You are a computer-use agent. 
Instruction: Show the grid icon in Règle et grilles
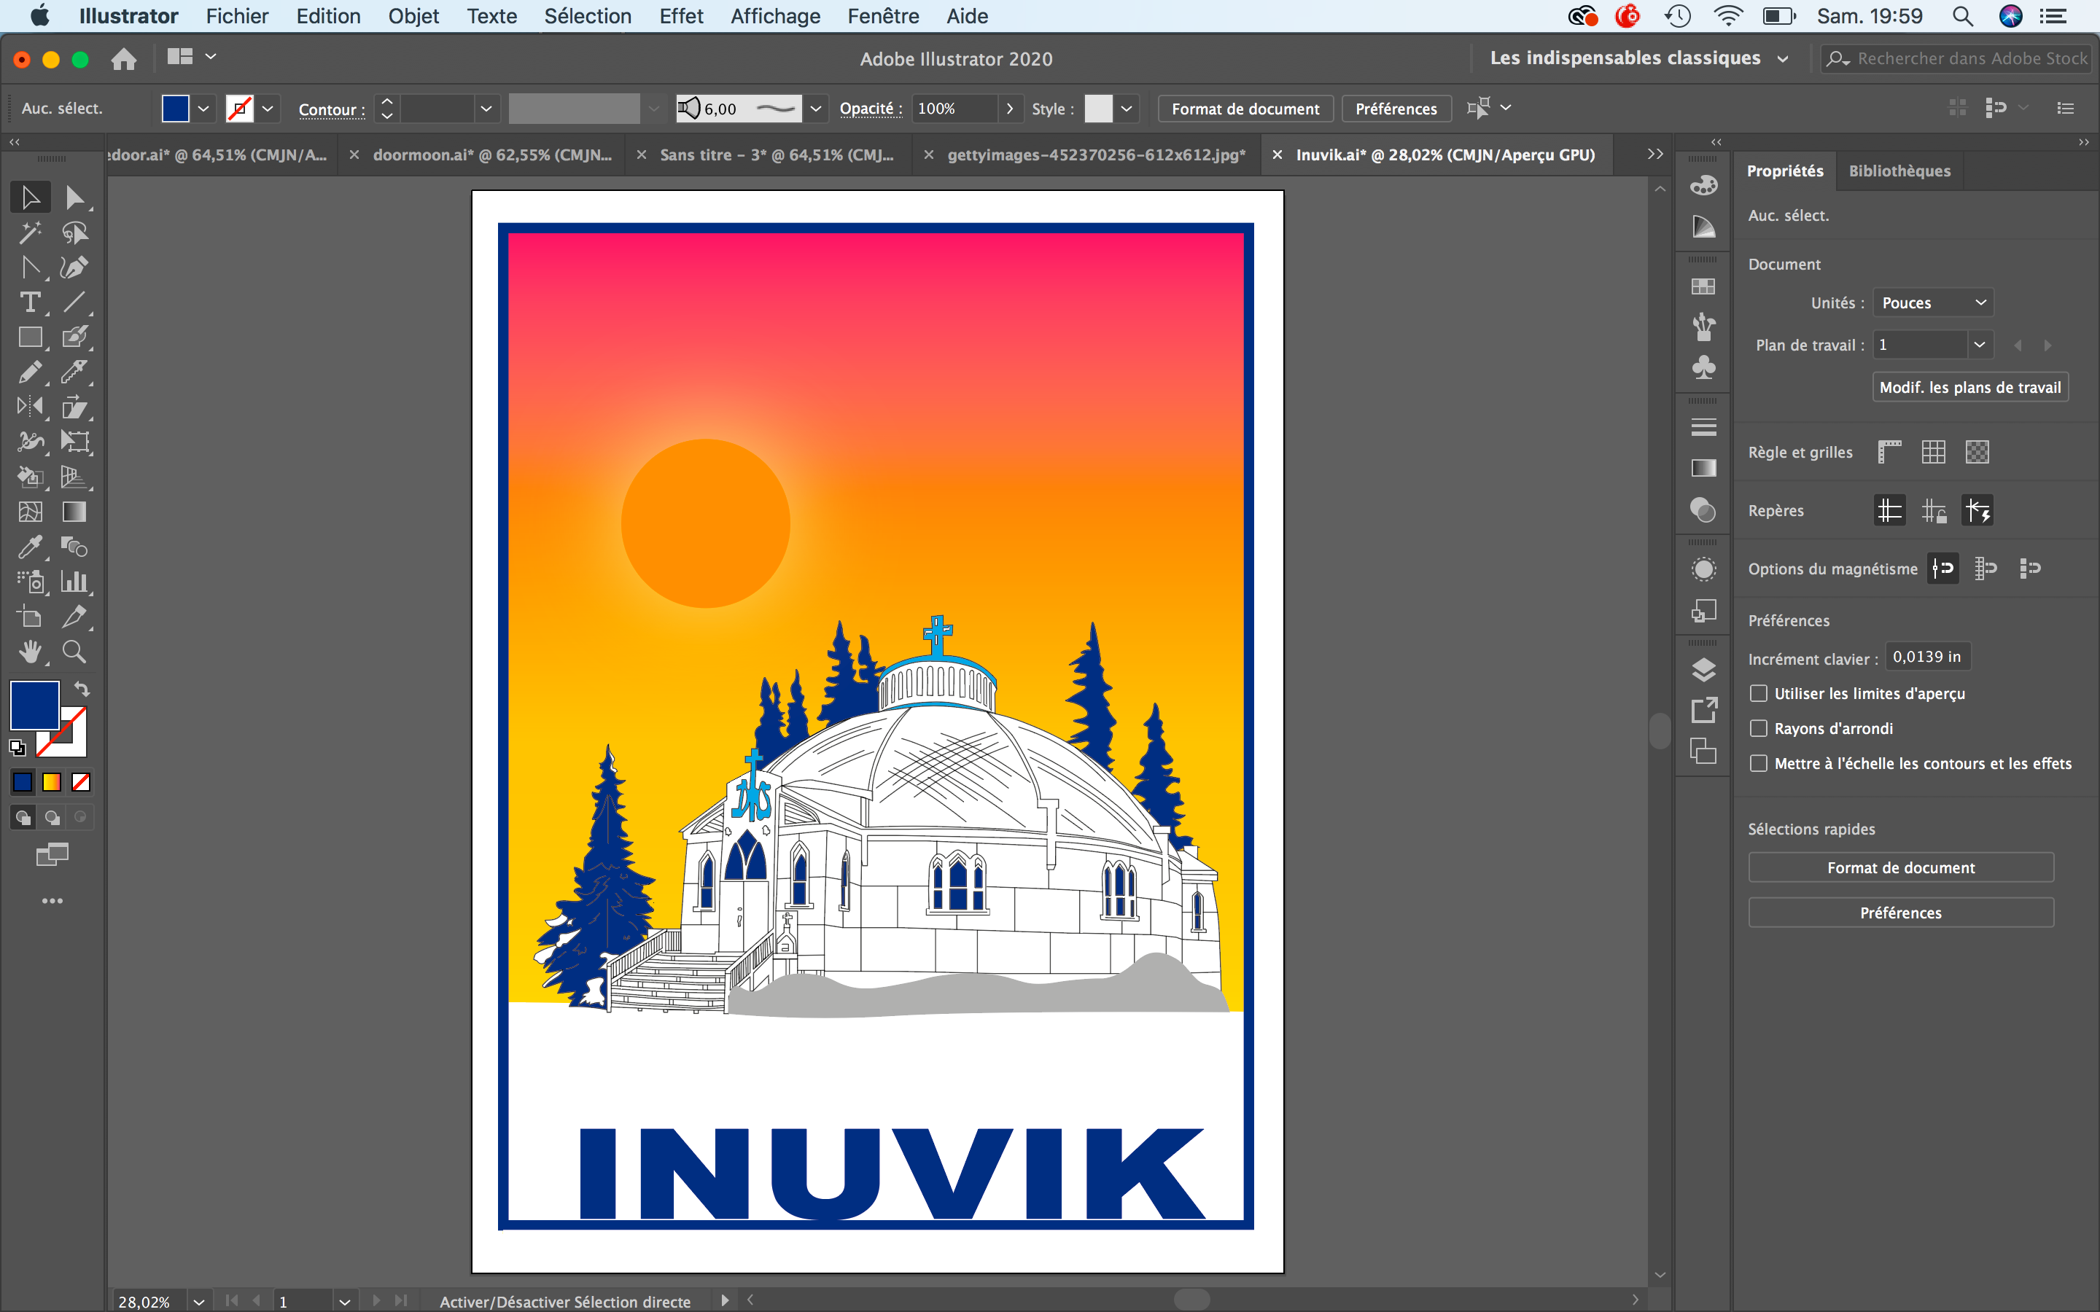coord(1932,452)
